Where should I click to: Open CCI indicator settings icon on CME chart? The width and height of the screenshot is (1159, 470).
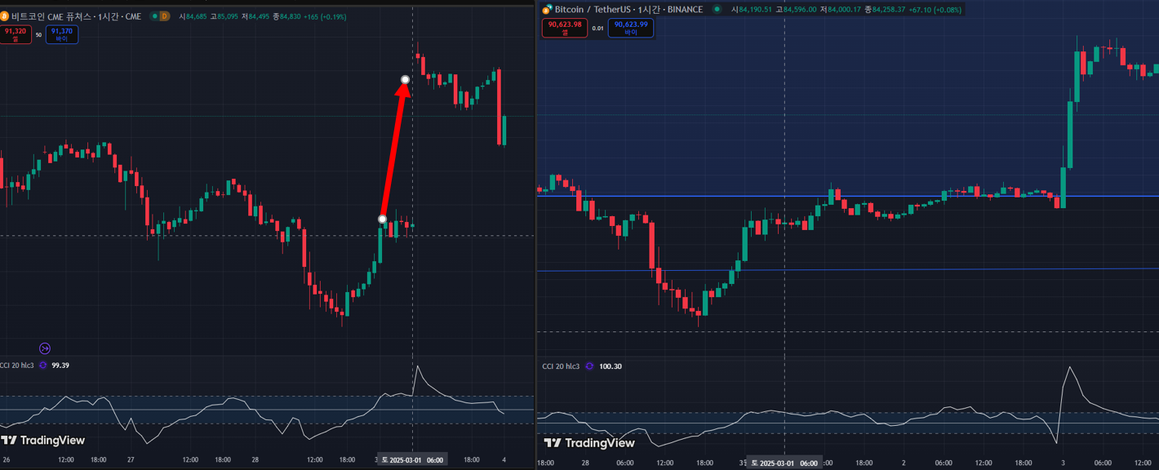42,366
